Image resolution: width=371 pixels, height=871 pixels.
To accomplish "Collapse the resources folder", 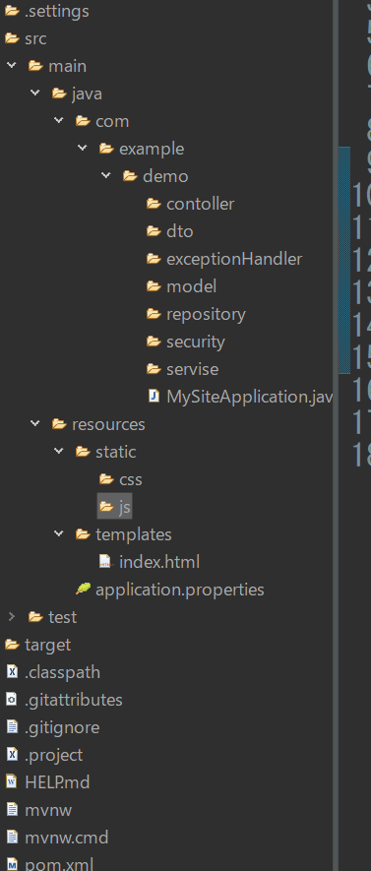I will (35, 424).
